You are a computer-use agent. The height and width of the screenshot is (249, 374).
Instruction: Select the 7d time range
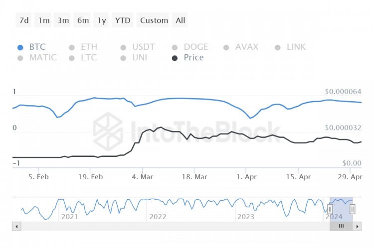tap(23, 20)
